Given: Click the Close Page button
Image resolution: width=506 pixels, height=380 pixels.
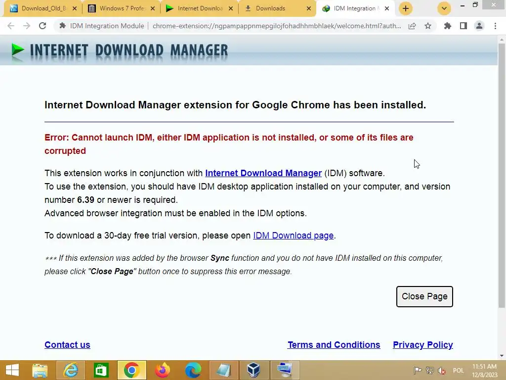Looking at the screenshot, I should click(x=424, y=296).
